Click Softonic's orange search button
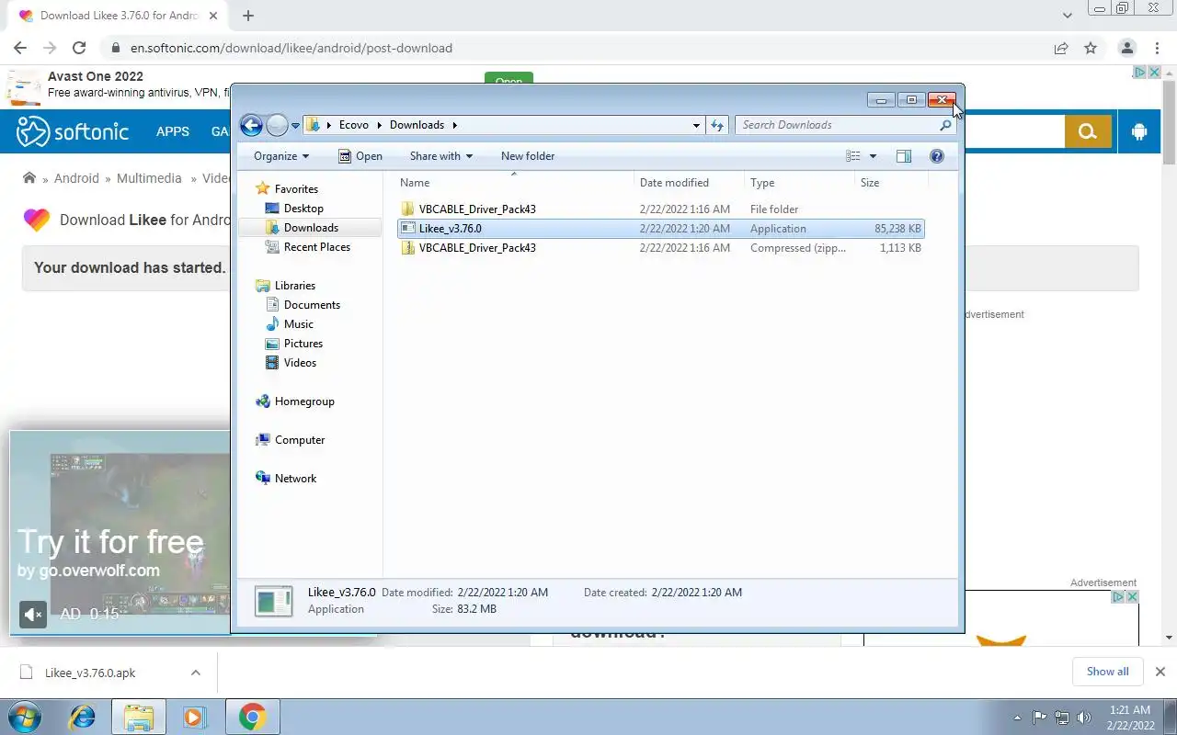This screenshot has width=1177, height=735. pos(1089,132)
